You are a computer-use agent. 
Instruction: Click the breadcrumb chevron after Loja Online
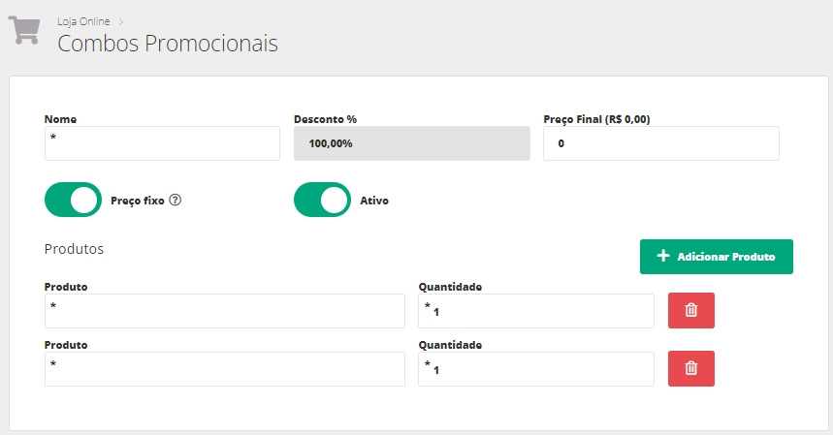122,19
